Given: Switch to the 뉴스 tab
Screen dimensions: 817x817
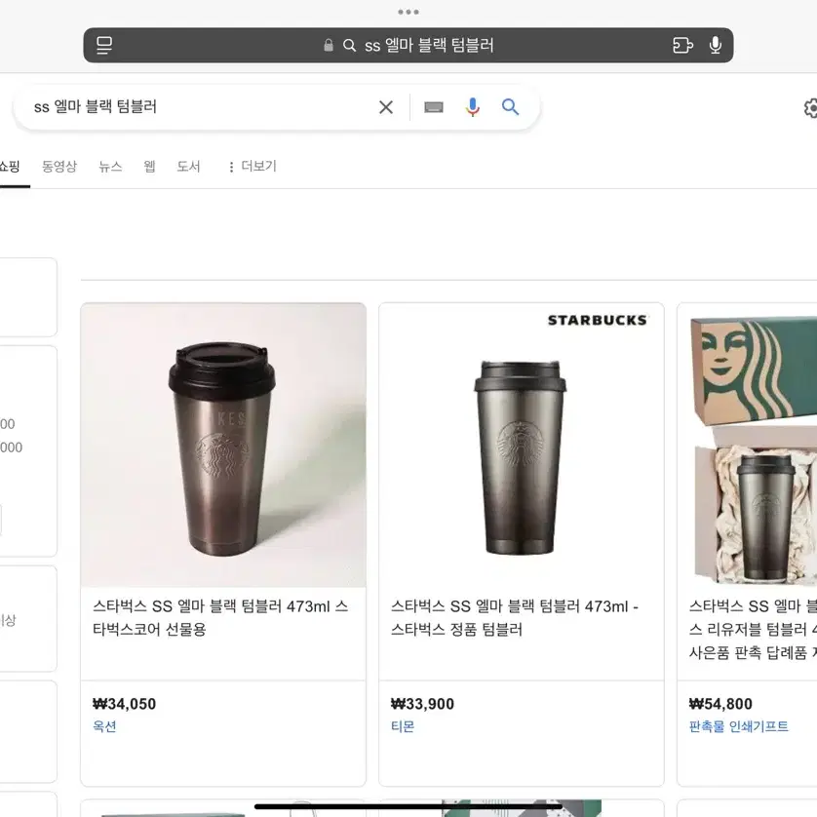Looking at the screenshot, I should [x=110, y=167].
